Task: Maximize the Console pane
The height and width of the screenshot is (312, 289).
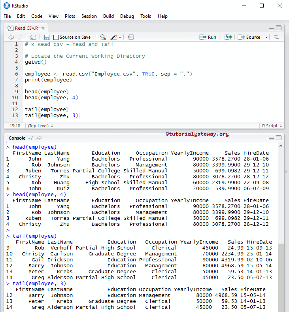Action: point(279,138)
